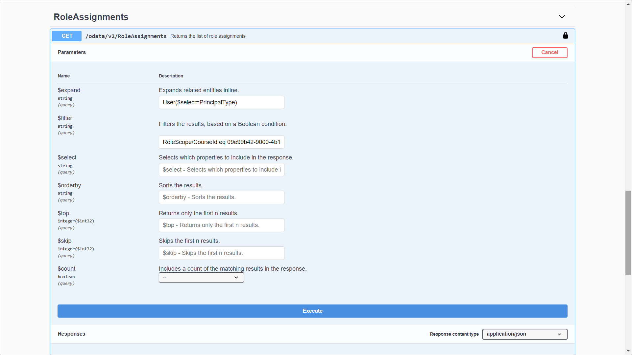The height and width of the screenshot is (355, 632).
Task: Focus the $select text box
Action: [x=221, y=170]
